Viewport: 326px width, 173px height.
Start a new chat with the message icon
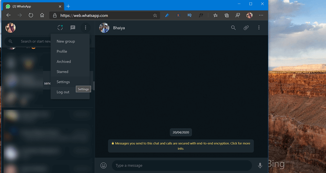(73, 28)
